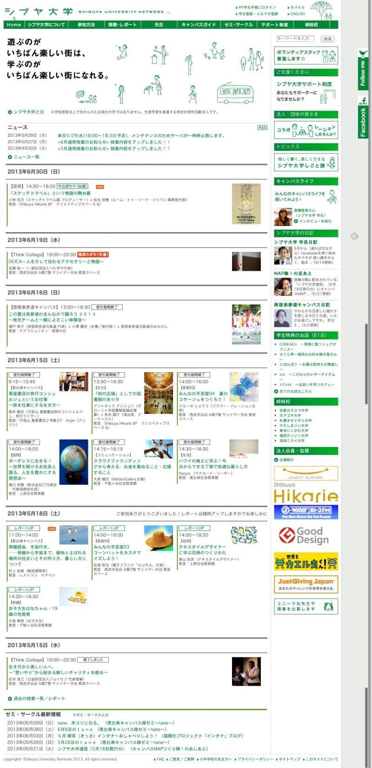The width and height of the screenshot is (372, 768).
Task: Click the Good Design award banner
Action: pos(306,535)
